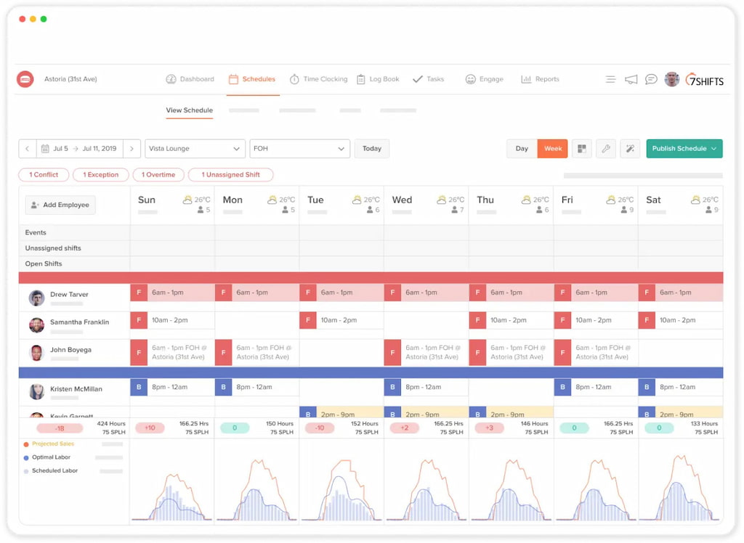Click the 1 Unassigned Shift badge
The width and height of the screenshot is (744, 543).
pyautogui.click(x=230, y=174)
